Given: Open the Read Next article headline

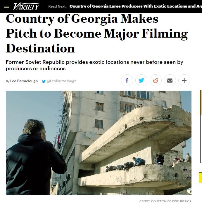Looking at the screenshot, I should tap(136, 6).
